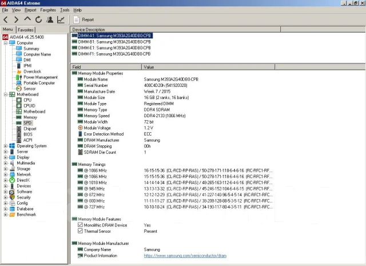Click the @ 1018 MHz timing row

pyautogui.click(x=175, y=182)
